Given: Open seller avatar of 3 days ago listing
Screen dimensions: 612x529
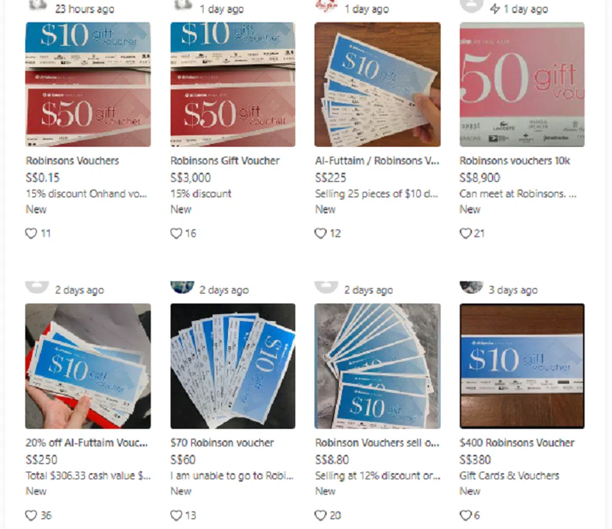Looking at the screenshot, I should click(x=471, y=287).
